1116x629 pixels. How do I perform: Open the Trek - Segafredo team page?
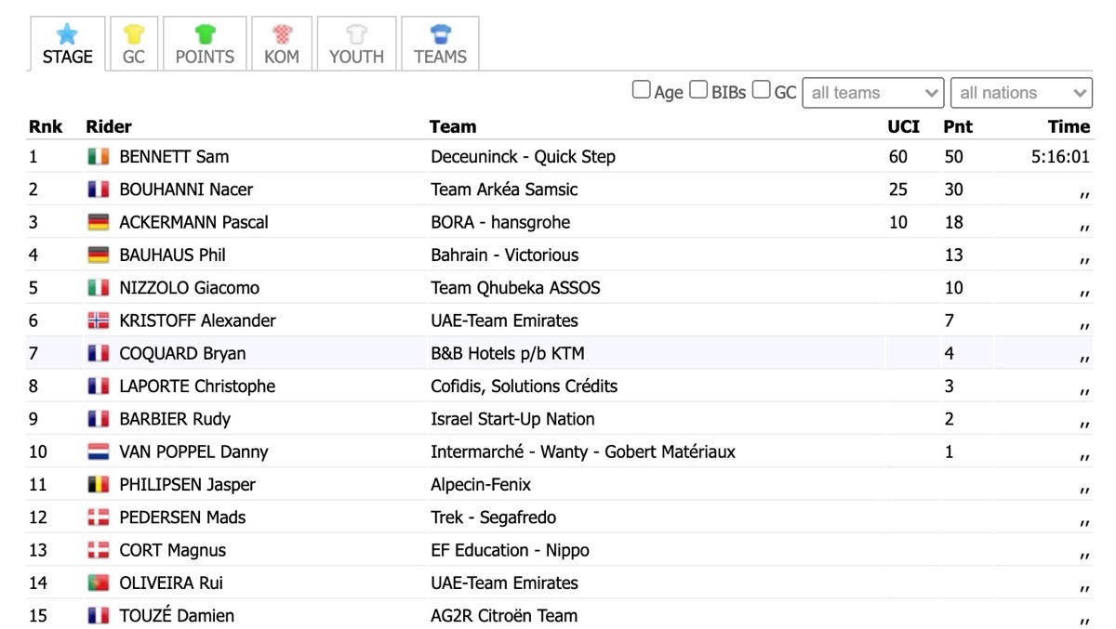point(493,518)
